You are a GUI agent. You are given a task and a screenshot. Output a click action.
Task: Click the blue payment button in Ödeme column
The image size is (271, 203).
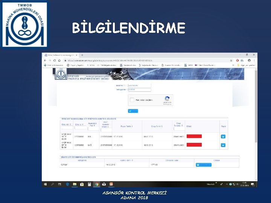[x=204, y=165]
